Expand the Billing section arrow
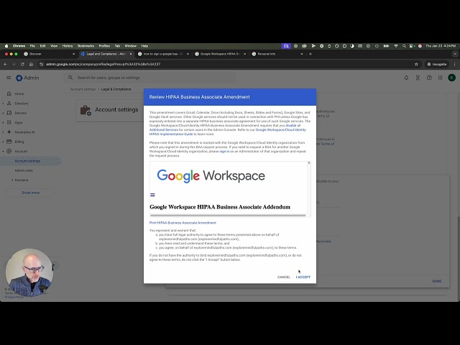Image resolution: width=460 pixels, height=345 pixels. point(3,142)
